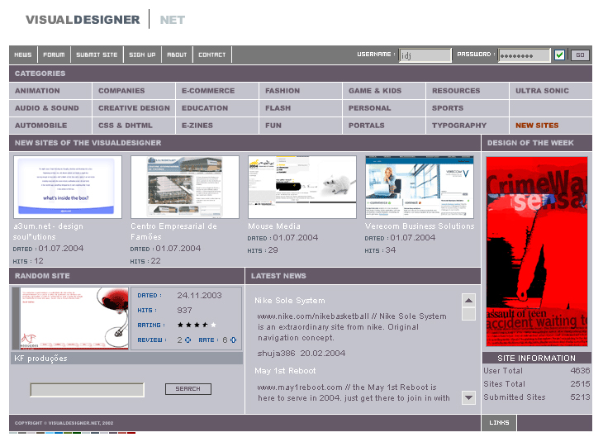Open the May 1st Reboot news headline
Screen dimensions: 603x442
(x=285, y=371)
